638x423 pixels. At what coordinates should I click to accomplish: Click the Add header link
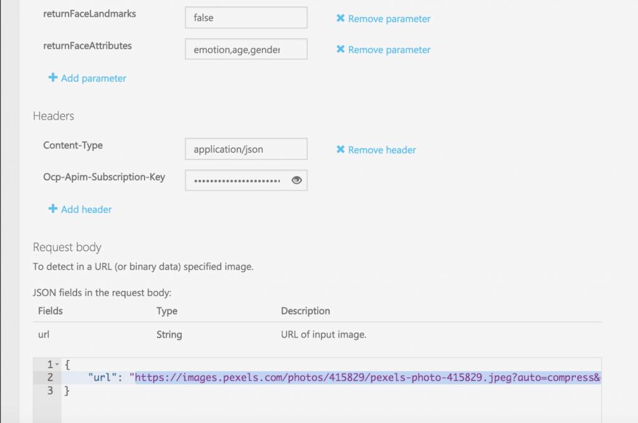tap(86, 209)
